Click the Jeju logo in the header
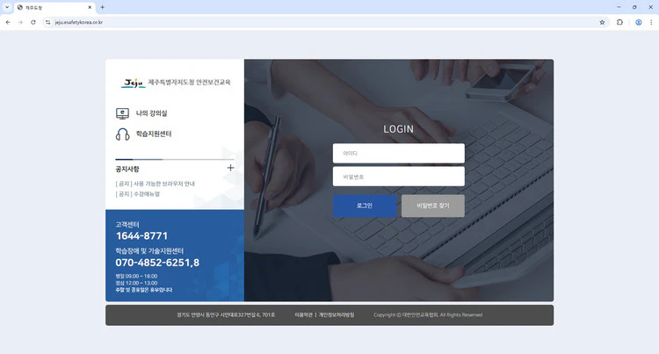Viewport: 659px width, 354px height. (x=134, y=83)
